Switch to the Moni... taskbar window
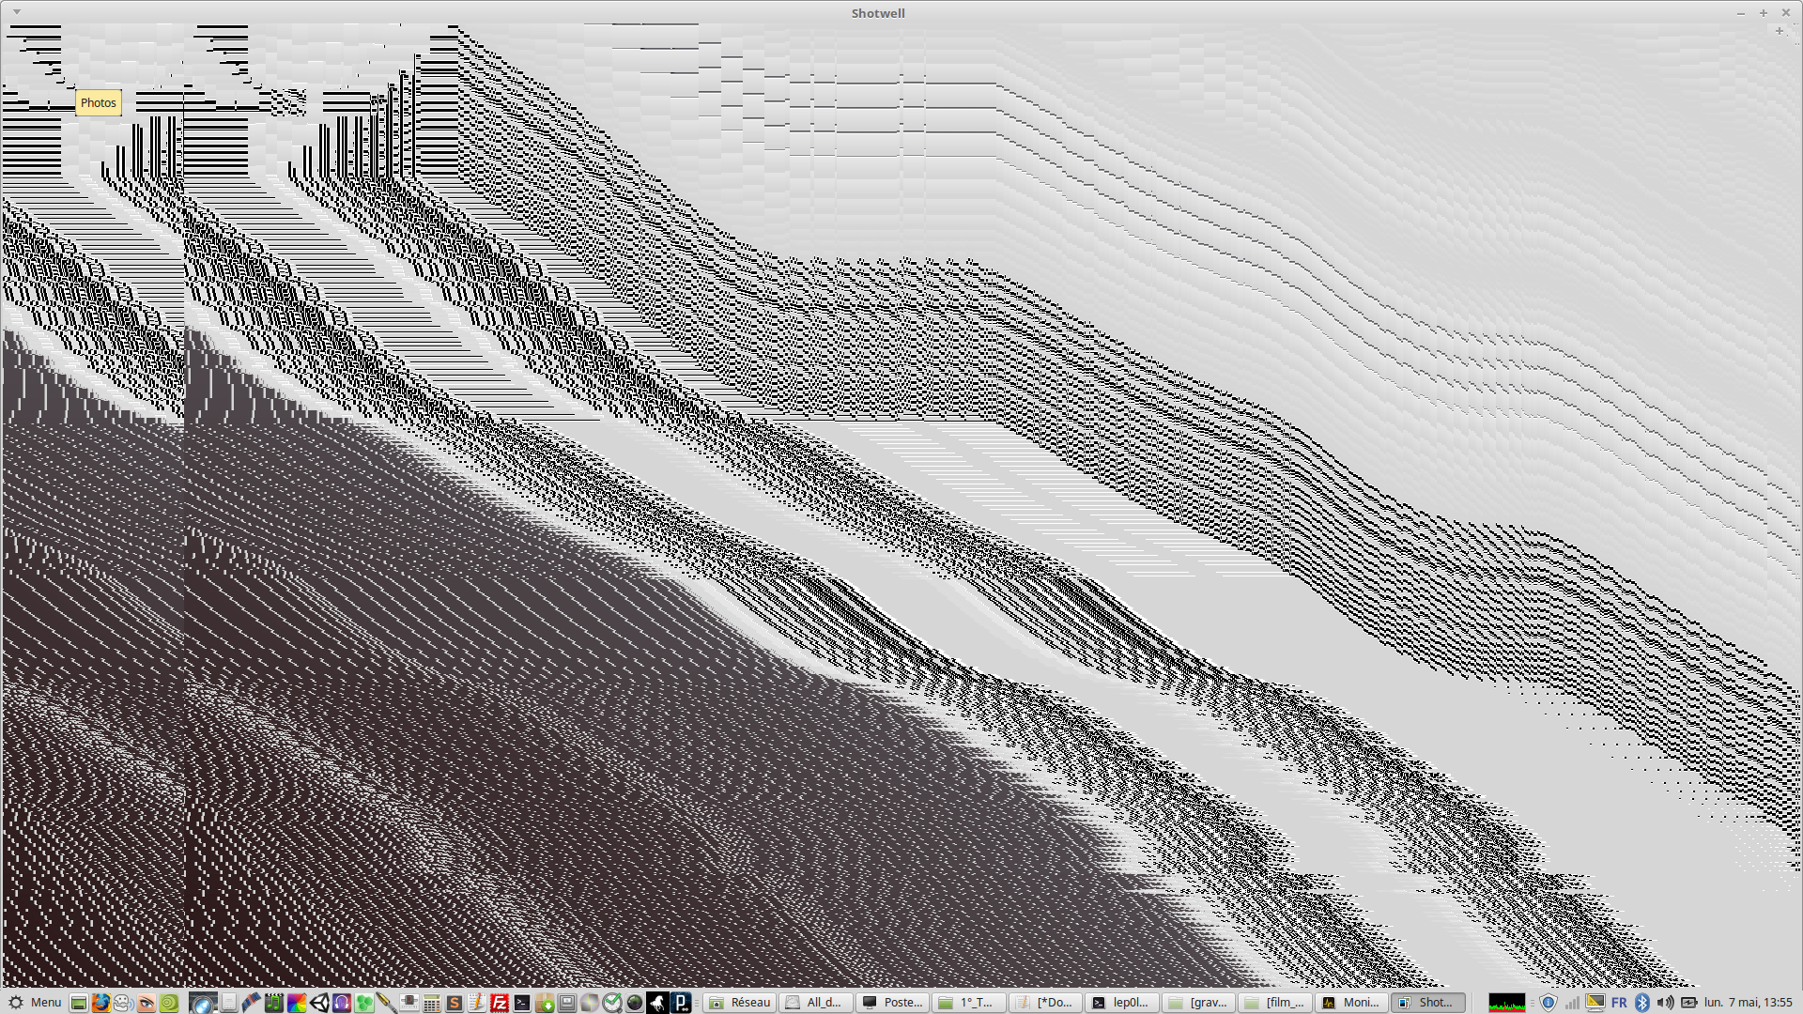1803x1014 pixels. 1351,1003
